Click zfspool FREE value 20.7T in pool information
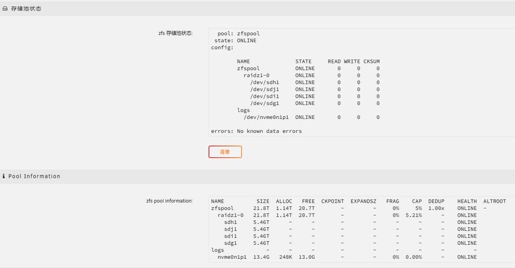This screenshot has width=515, height=268. pyautogui.click(x=306, y=208)
